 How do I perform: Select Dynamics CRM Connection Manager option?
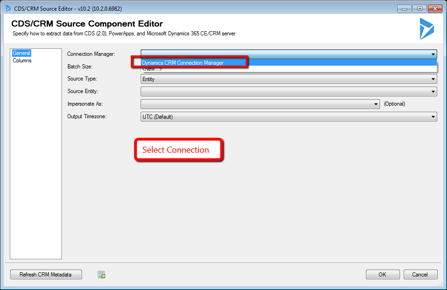[x=289, y=63]
